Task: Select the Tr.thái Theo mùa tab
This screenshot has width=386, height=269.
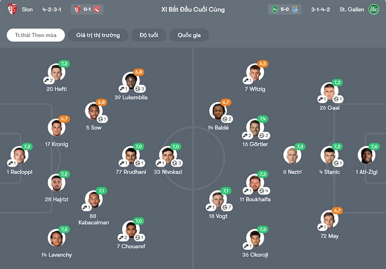Action: click(x=36, y=35)
